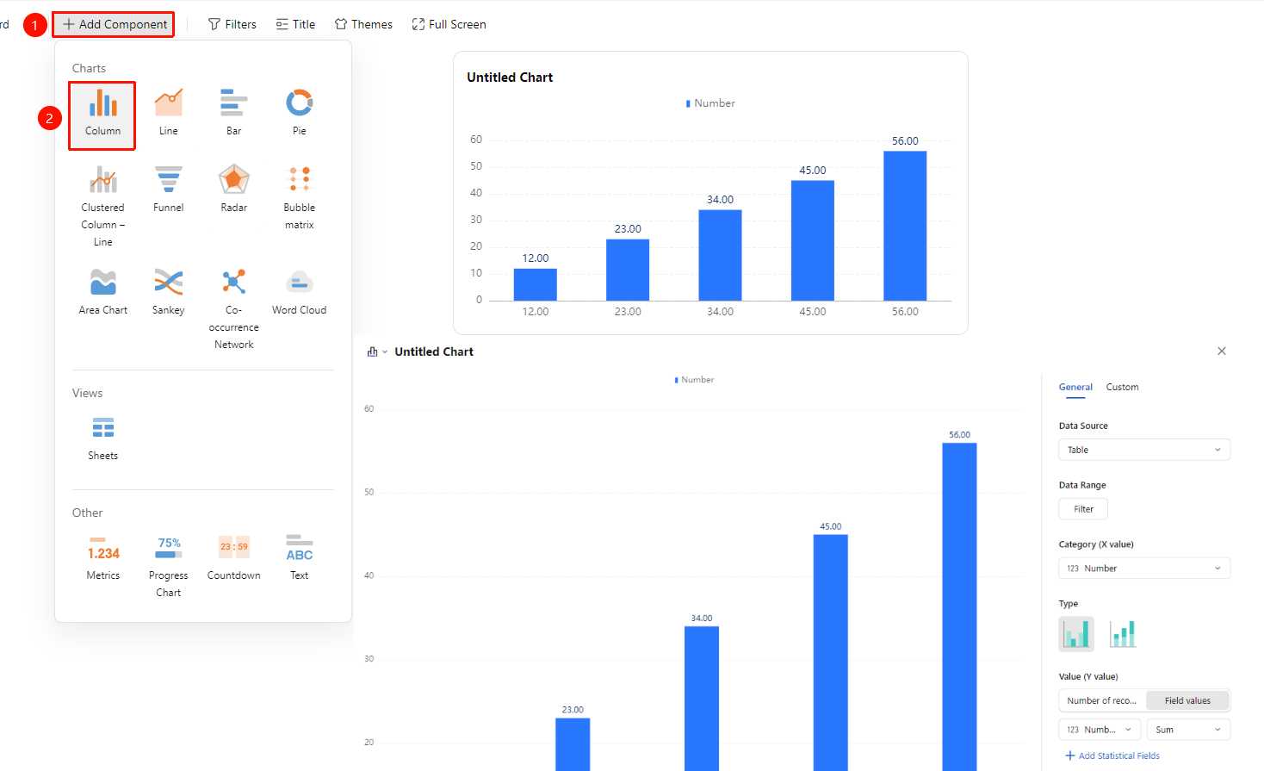This screenshot has width=1264, height=771.
Task: Select Field values option
Action: click(x=1187, y=700)
